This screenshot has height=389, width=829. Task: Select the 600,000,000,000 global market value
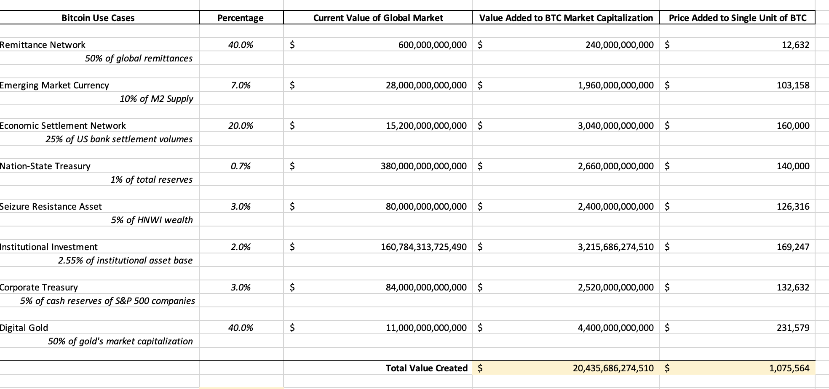[378, 45]
